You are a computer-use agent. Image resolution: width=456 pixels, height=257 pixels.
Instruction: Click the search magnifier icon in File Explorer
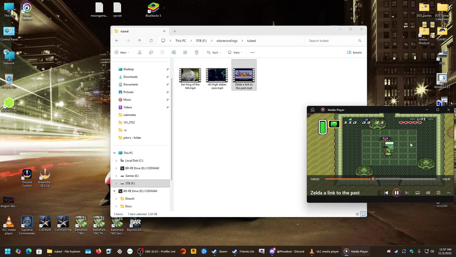(x=360, y=41)
